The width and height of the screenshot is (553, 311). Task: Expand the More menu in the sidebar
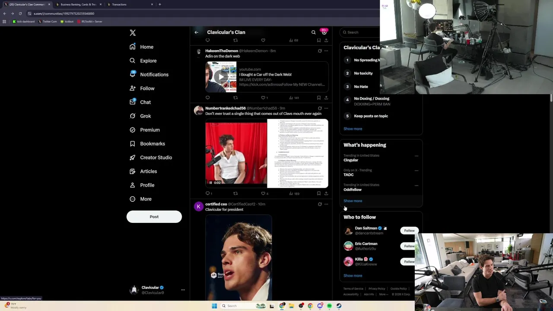coord(140,199)
